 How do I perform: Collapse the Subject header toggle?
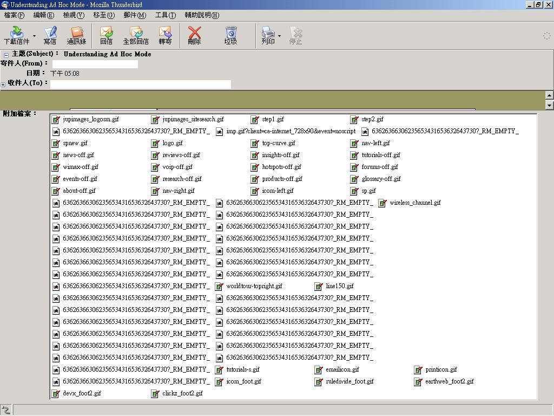click(x=6, y=55)
